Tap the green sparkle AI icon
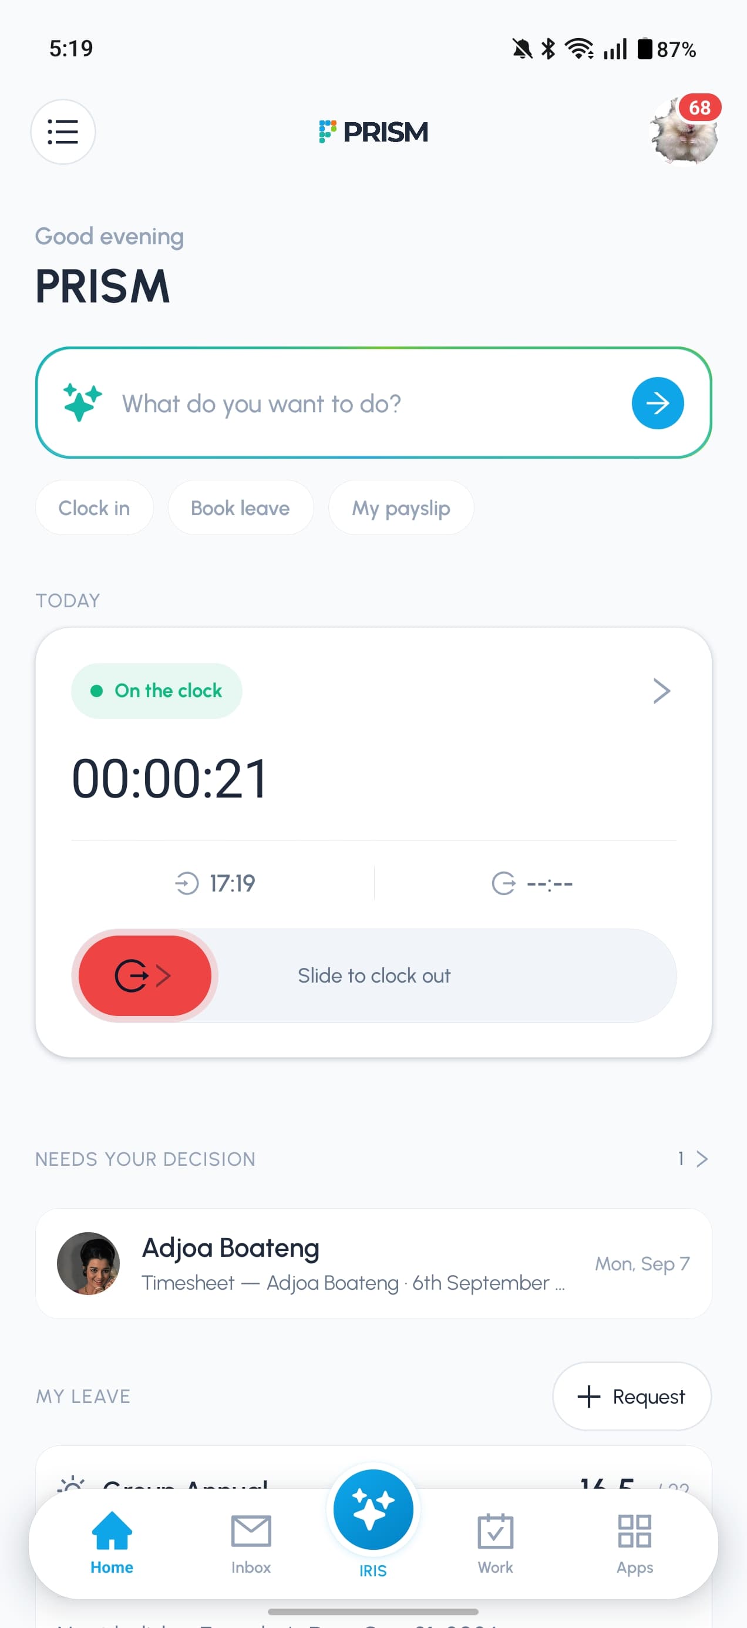The width and height of the screenshot is (747, 1628). 82,402
